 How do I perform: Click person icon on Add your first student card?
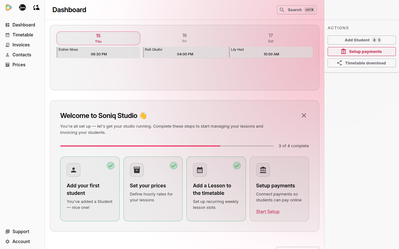click(74, 170)
